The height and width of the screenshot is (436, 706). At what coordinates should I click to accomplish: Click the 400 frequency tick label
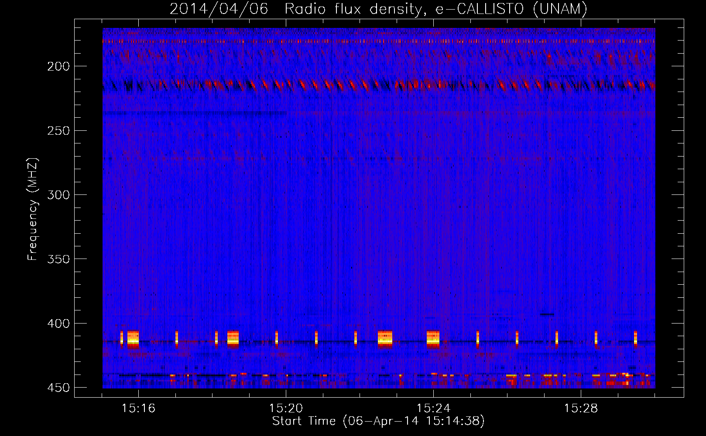pyautogui.click(x=58, y=324)
